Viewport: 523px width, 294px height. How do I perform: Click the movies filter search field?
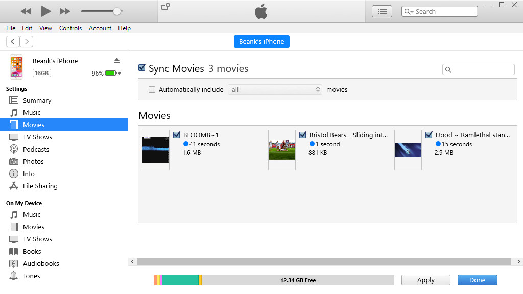pyautogui.click(x=478, y=69)
